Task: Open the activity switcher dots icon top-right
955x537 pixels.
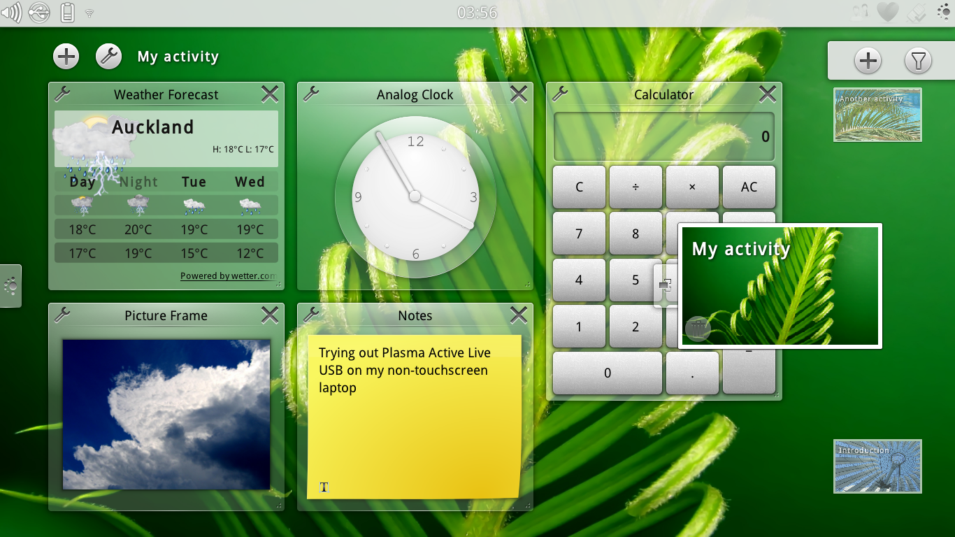Action: point(943,12)
